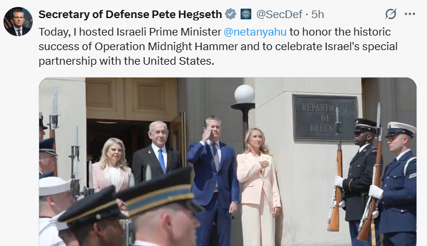Click the blue necktie in the photo
Screen dimensions: 427x246
tap(162, 160)
